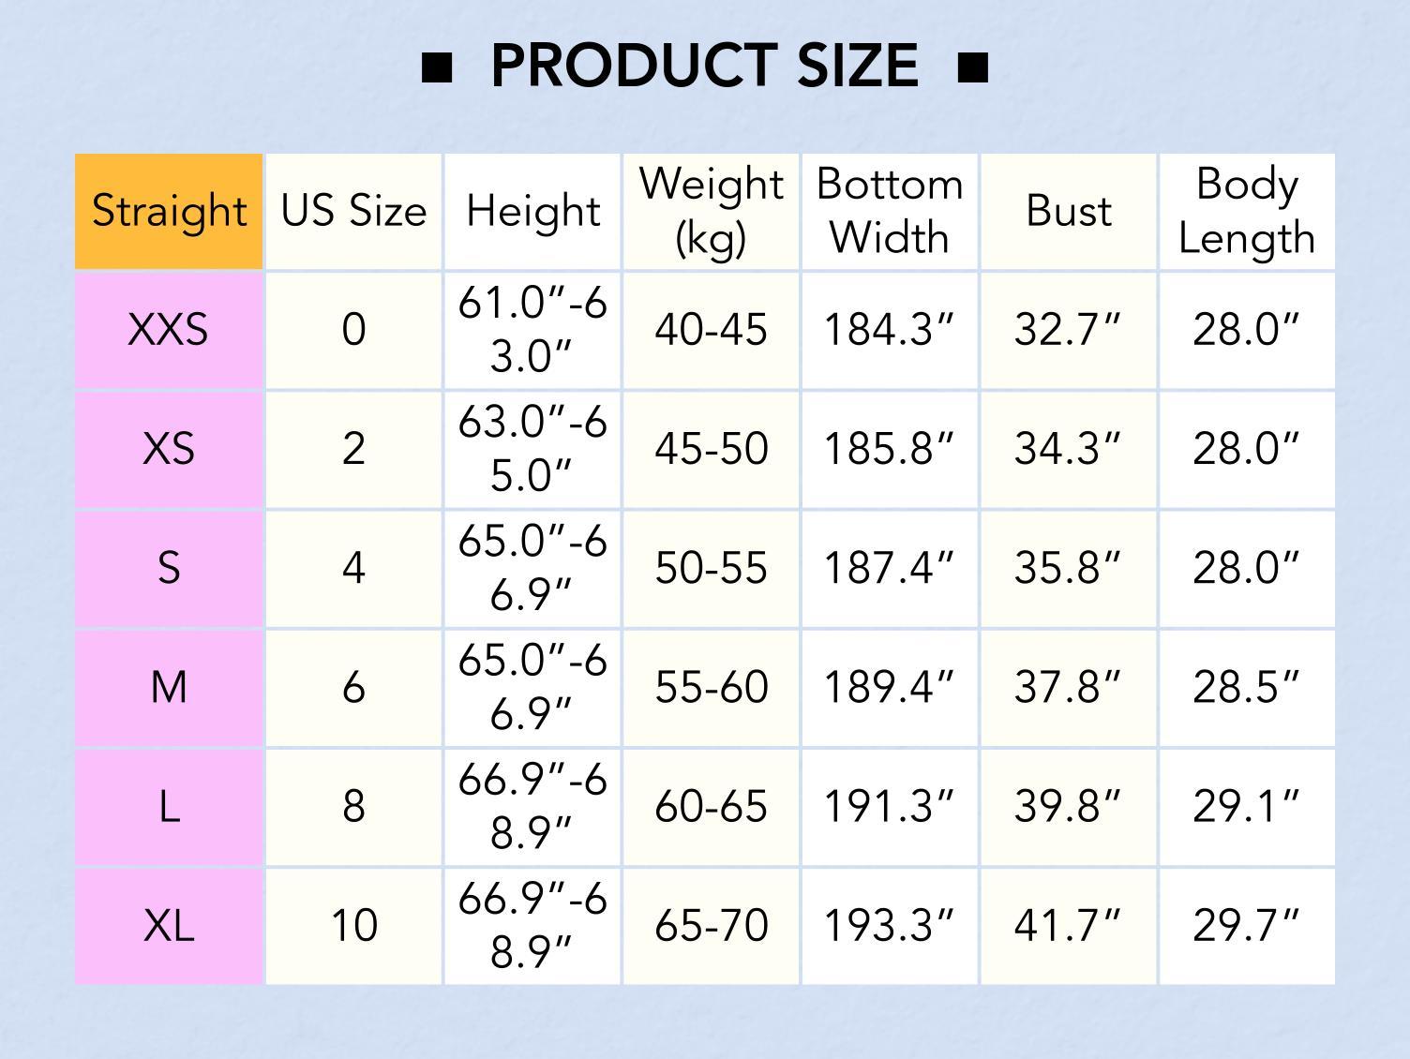This screenshot has width=1410, height=1059.
Task: Click the orange Straight header cell
Action: point(169,211)
